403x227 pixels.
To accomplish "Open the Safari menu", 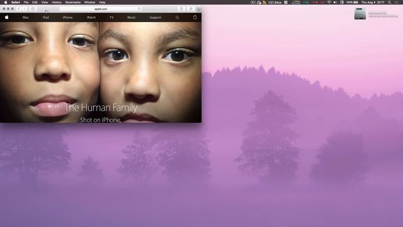I will [x=15, y=3].
